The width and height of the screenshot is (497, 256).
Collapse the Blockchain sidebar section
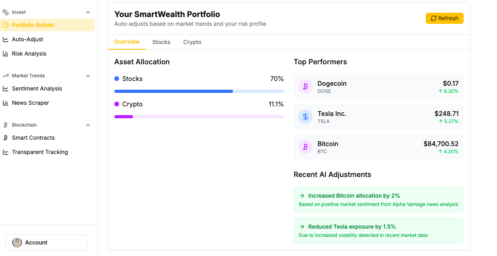click(x=88, y=125)
